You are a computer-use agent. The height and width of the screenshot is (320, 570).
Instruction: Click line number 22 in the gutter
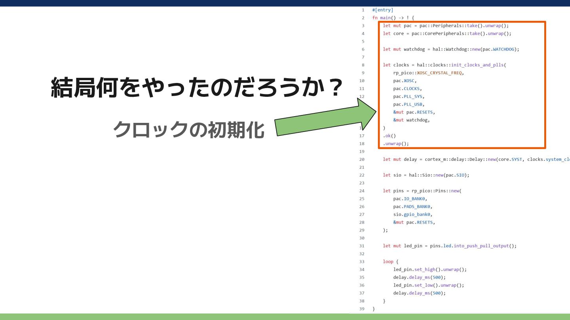[x=362, y=175]
